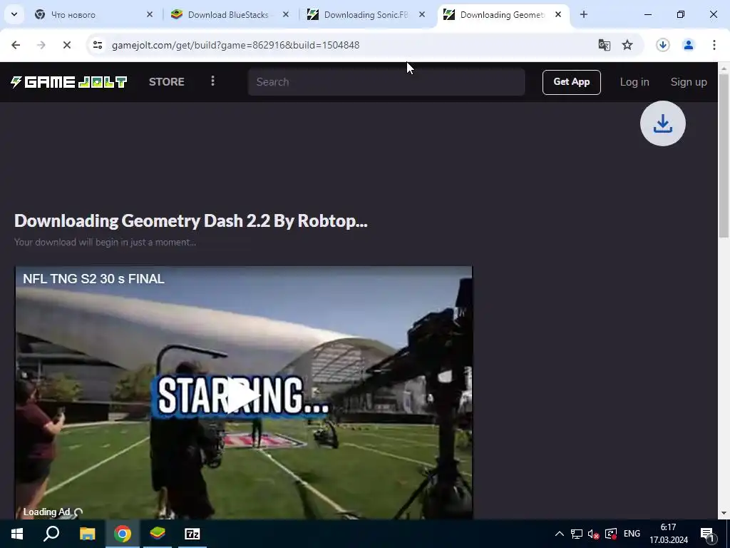Focus the Game Jolt Search field
Image resolution: width=730 pixels, height=548 pixels.
click(x=386, y=82)
